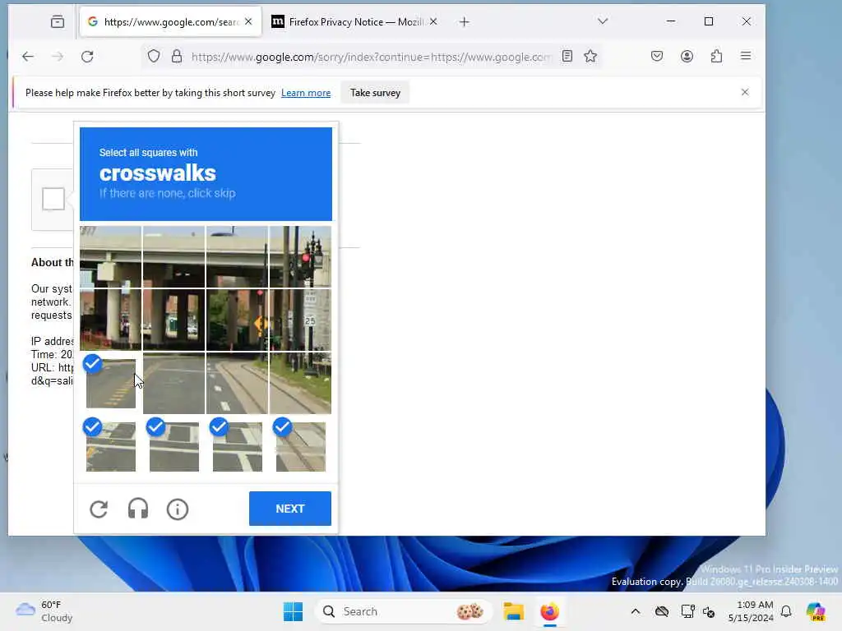Open tracking protection shield icon

click(154, 57)
